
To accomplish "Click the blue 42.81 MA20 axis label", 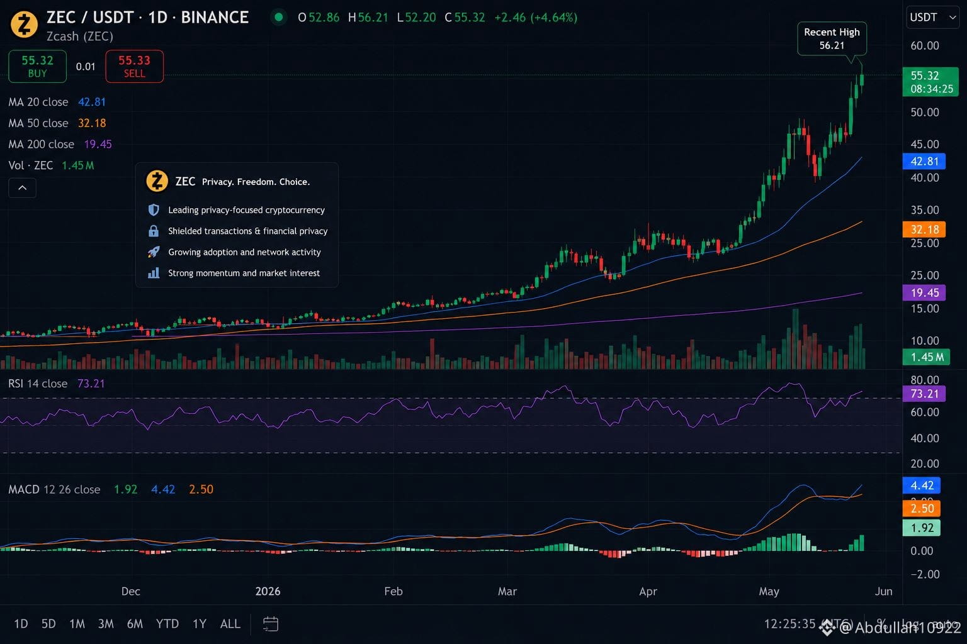I will point(924,161).
